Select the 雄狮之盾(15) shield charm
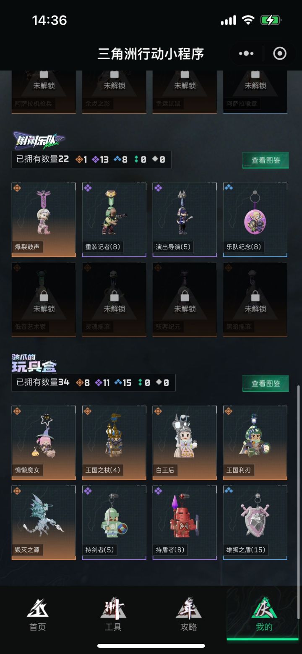302x654 pixels. click(x=255, y=523)
